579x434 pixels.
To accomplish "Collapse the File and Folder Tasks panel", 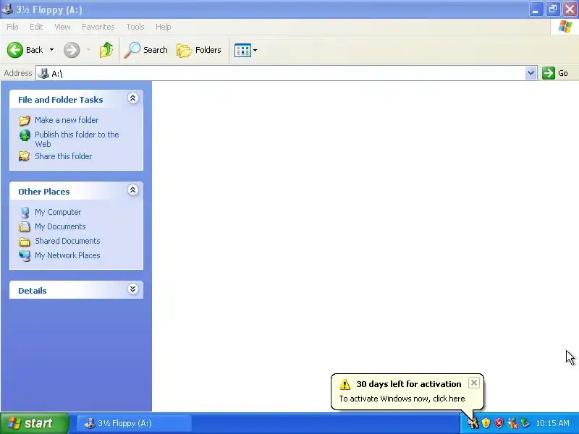I will [133, 98].
